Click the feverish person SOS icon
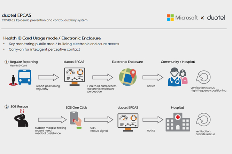The image size is (232, 154). [21, 118]
